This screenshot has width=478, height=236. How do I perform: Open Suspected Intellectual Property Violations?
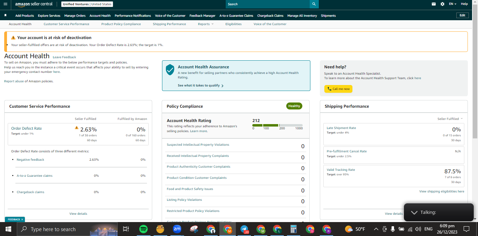[198, 145]
